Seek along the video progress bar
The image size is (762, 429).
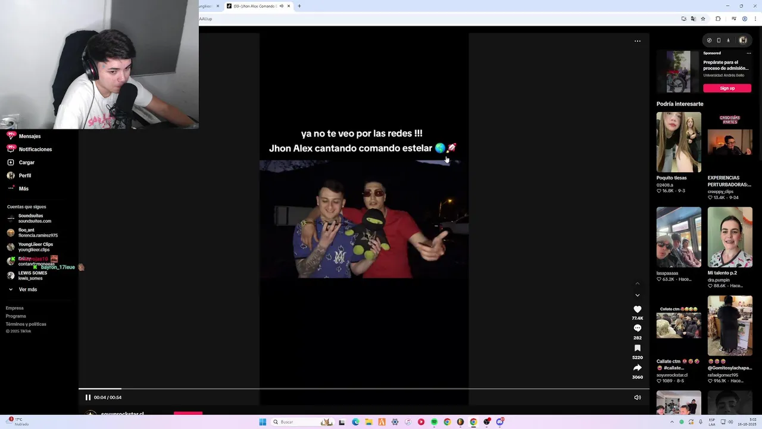click(364, 389)
